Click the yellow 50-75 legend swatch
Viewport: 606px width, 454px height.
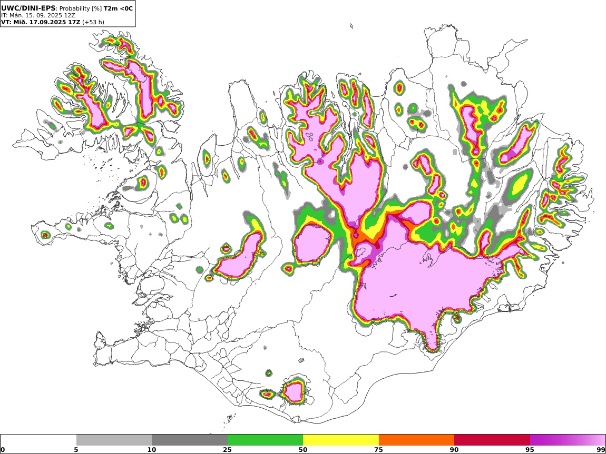point(341,440)
